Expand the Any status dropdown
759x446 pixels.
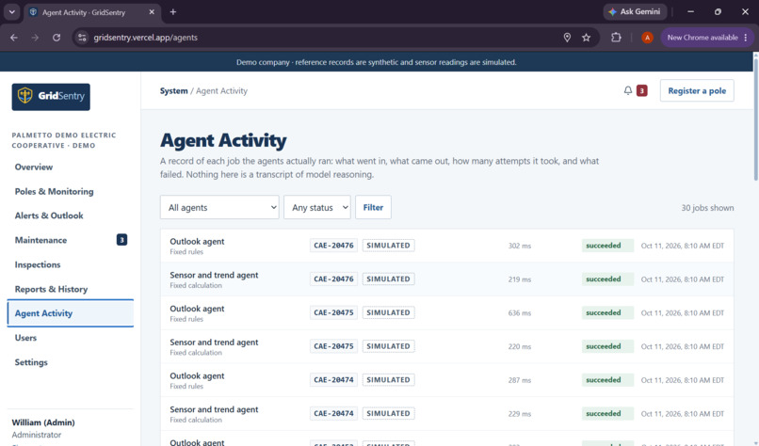(317, 207)
